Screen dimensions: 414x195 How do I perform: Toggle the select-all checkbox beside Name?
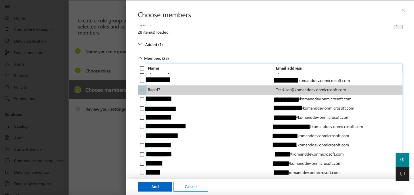coord(142,68)
